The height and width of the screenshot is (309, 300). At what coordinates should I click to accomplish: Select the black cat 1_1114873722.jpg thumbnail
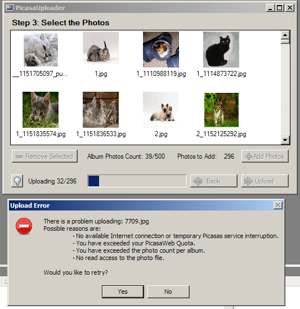(221, 50)
